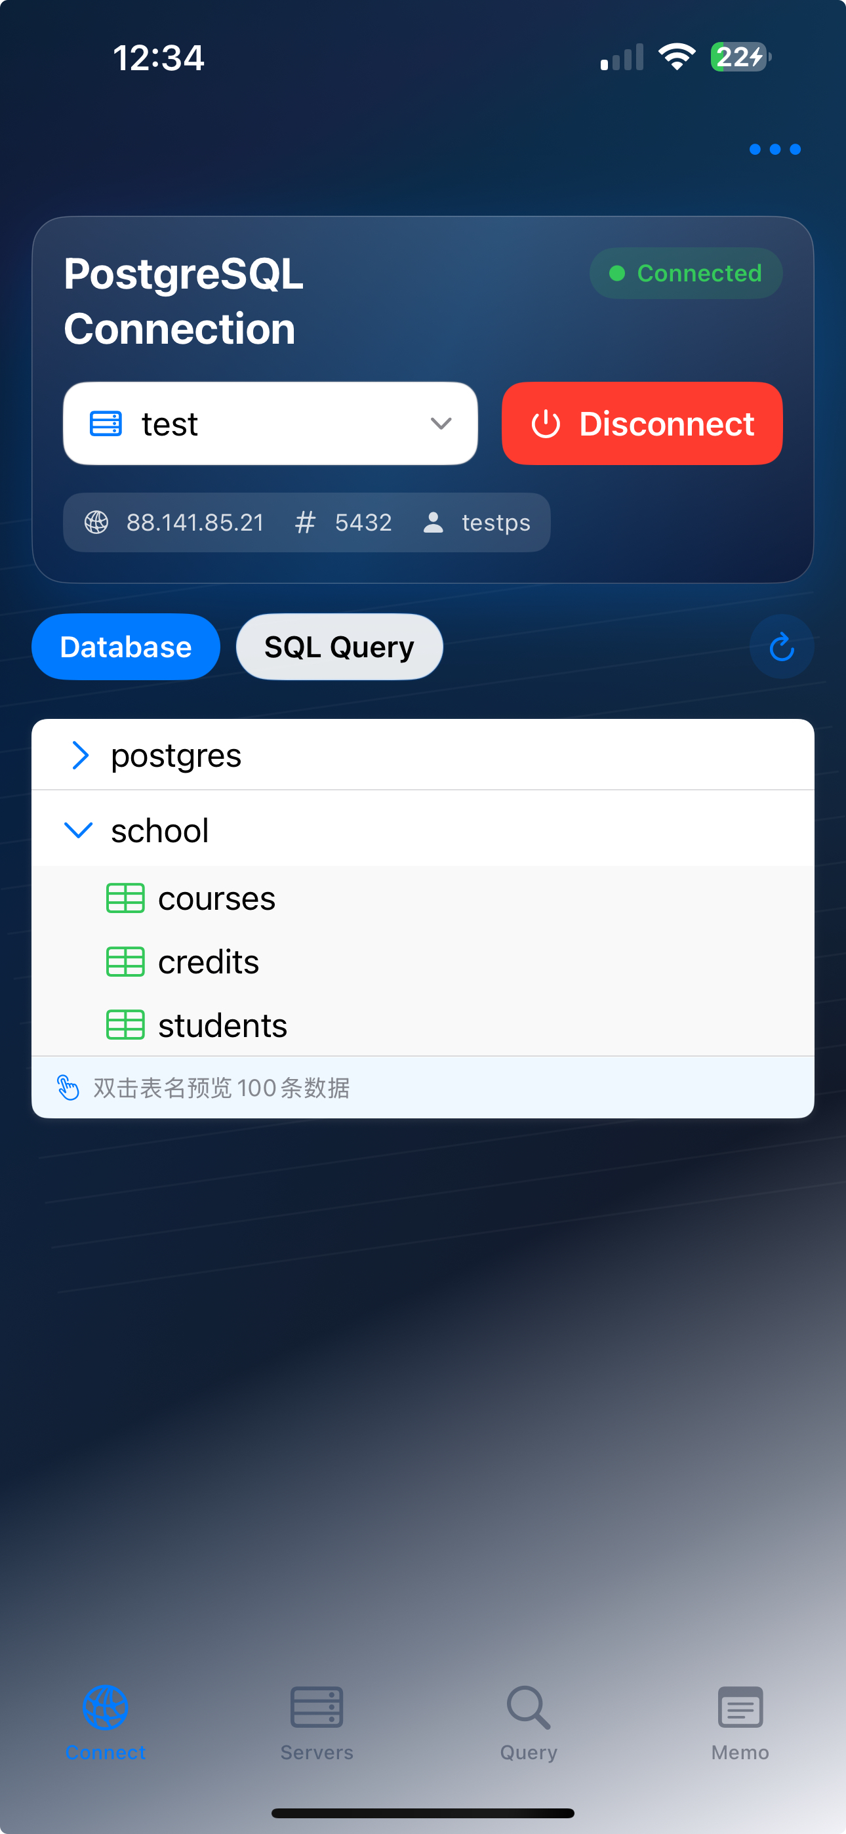Tap the red Disconnect button
The image size is (846, 1834).
pos(641,424)
